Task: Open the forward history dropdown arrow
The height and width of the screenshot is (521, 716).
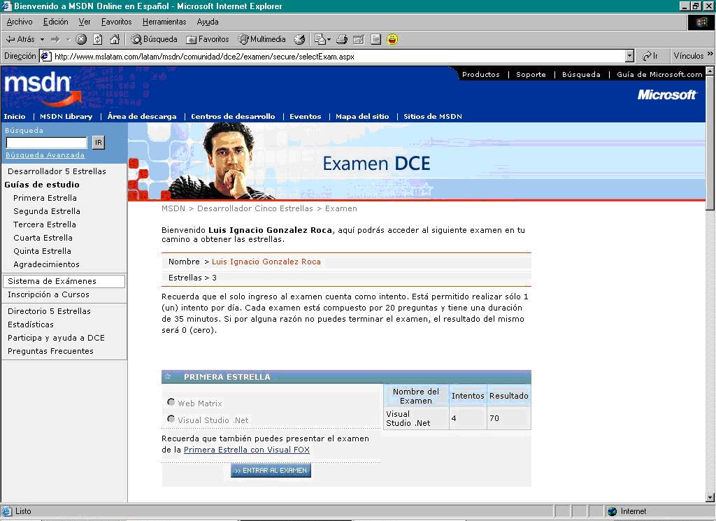Action: point(68,39)
